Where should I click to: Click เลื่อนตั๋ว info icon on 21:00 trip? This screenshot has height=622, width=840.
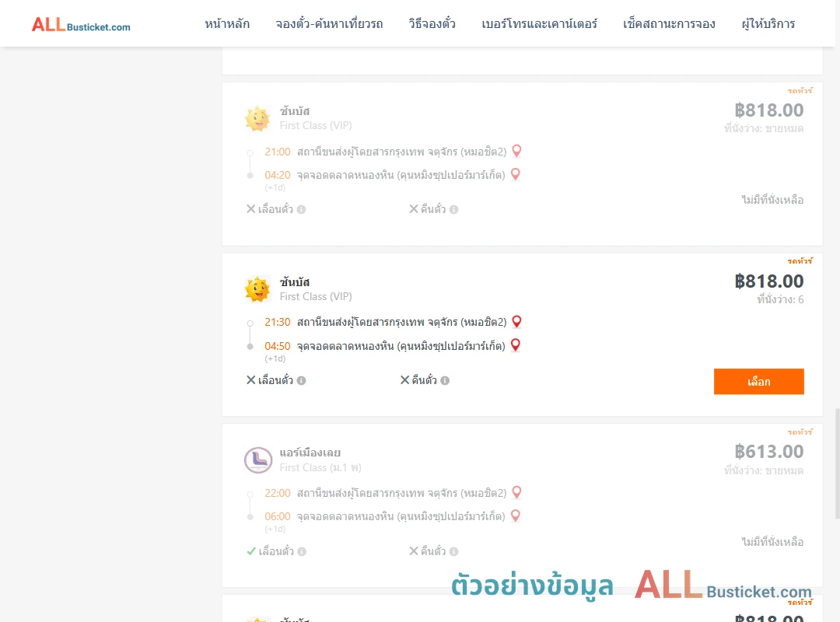click(302, 209)
